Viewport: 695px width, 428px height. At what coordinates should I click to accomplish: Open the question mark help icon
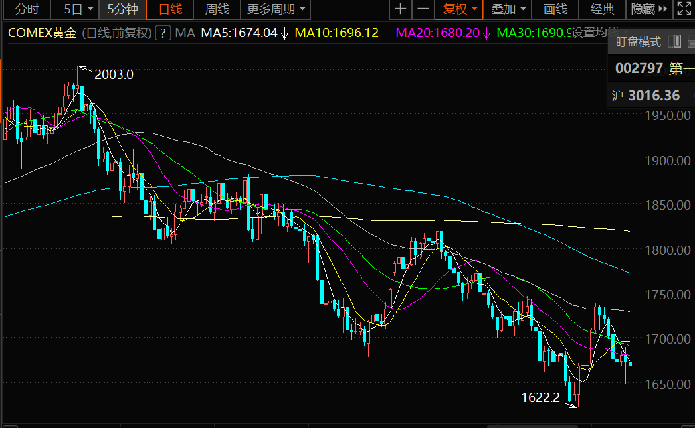(163, 33)
